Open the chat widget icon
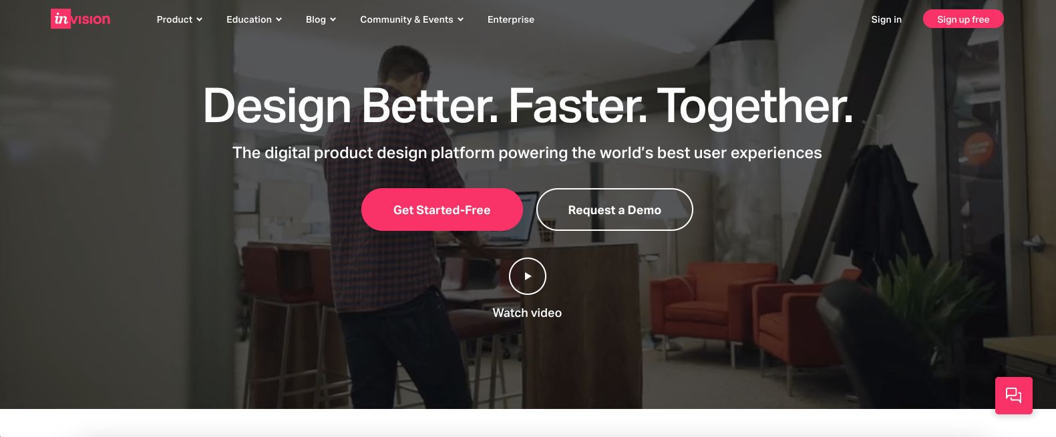Screen dimensions: 1056x437 click(x=1013, y=396)
